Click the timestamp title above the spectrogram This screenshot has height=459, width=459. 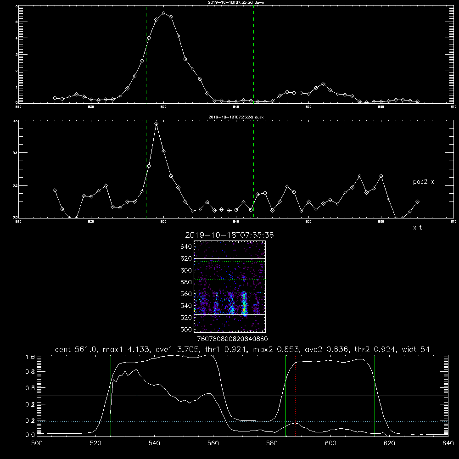pos(229,235)
